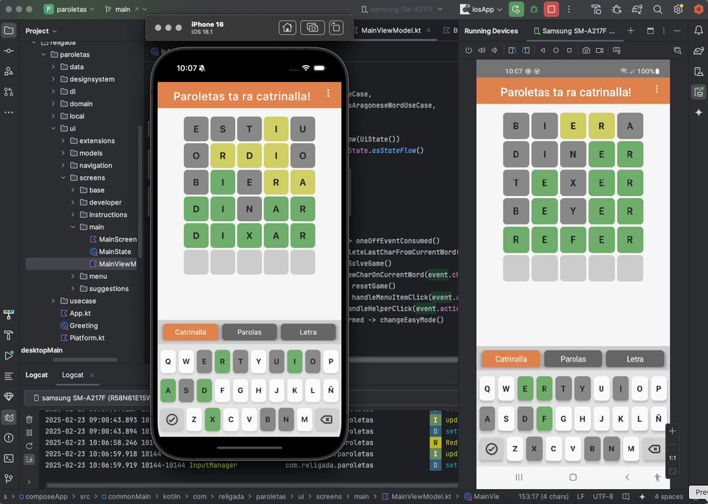Click the iPhone simulator Rotate button

point(336,28)
